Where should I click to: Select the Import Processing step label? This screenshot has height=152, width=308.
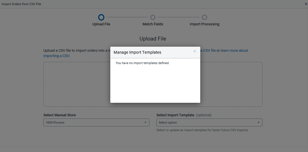204,24
